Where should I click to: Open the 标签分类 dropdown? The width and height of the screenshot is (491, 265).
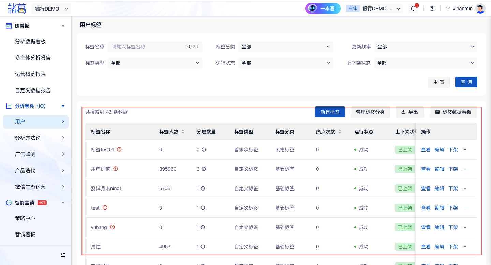coord(285,47)
